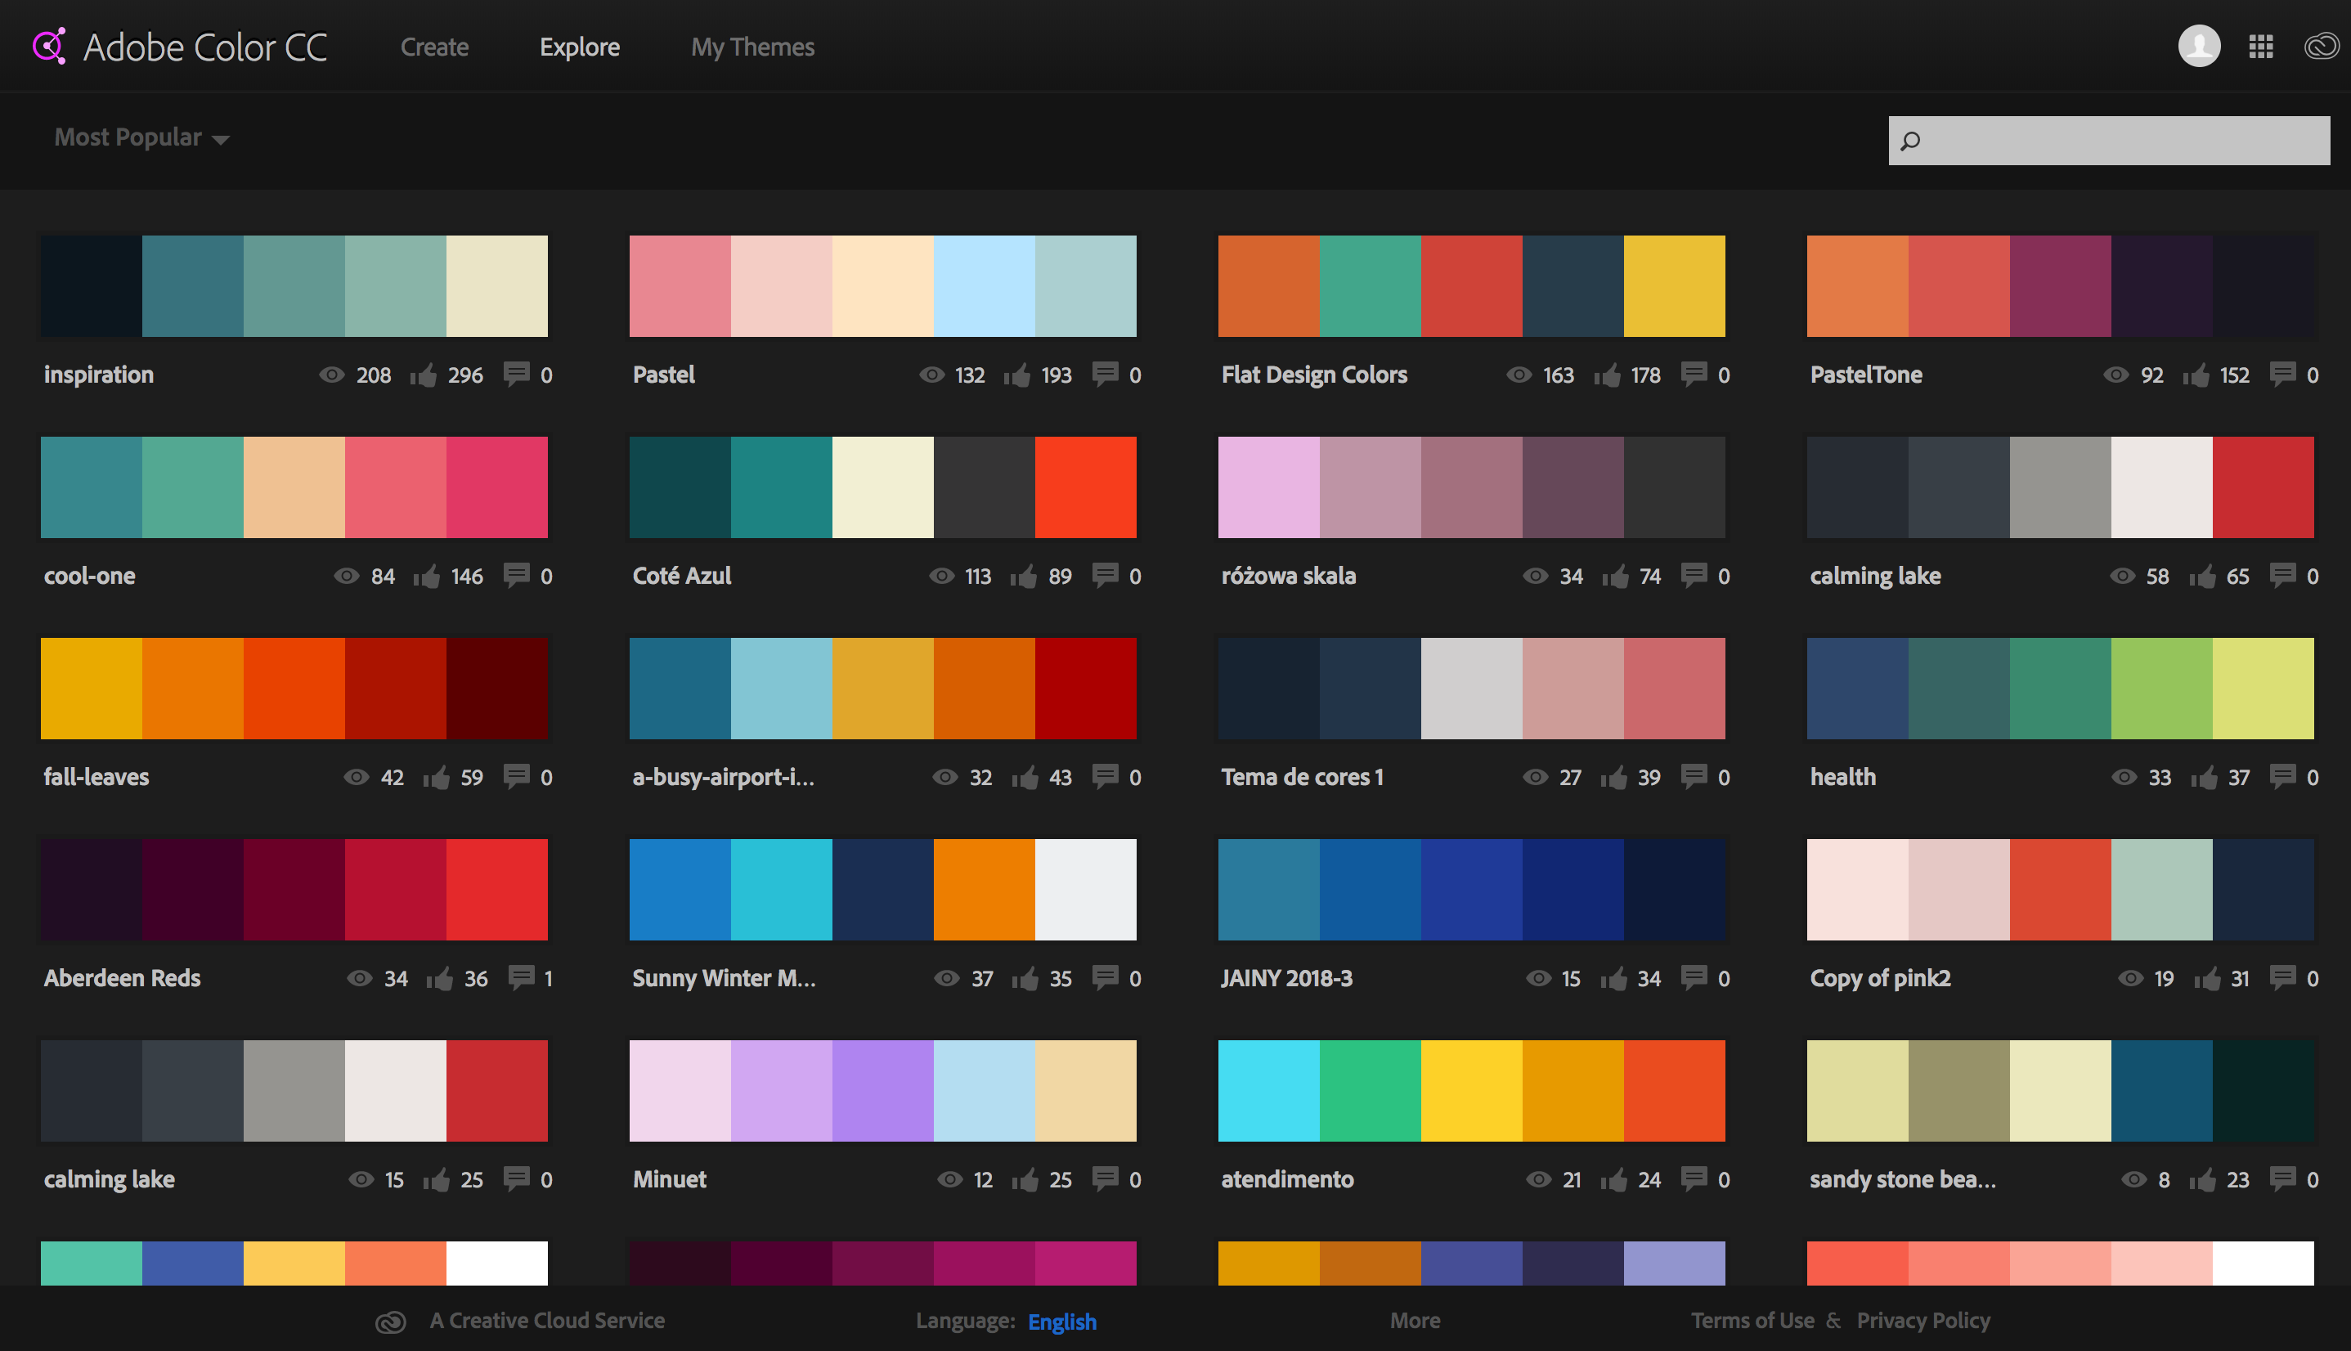Open the Terms of Use link

[1752, 1321]
